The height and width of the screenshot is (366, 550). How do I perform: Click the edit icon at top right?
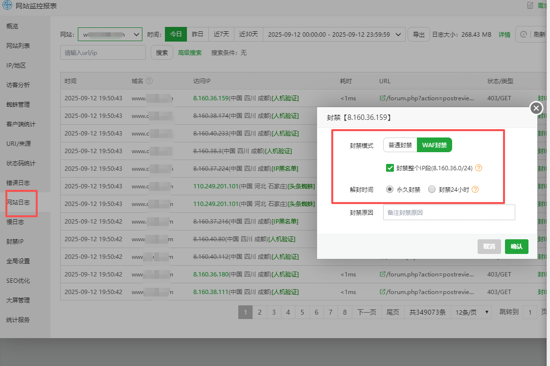530,5
